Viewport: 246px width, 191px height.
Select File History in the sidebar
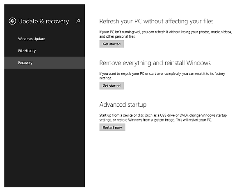[27, 51]
